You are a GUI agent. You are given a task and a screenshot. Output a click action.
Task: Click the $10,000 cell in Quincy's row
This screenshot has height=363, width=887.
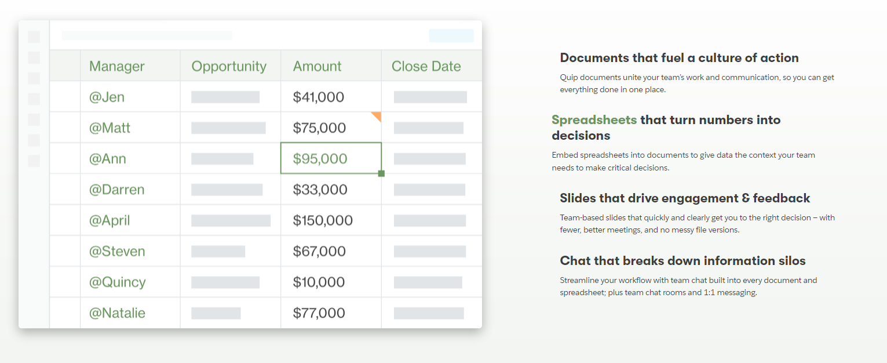point(319,282)
